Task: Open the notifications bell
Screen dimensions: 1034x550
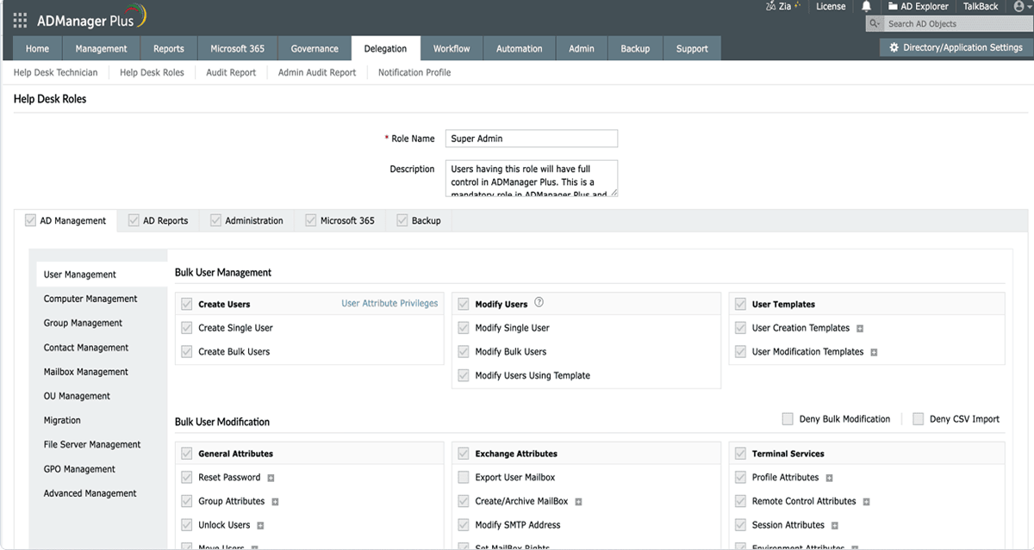Action: [866, 7]
